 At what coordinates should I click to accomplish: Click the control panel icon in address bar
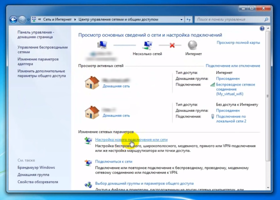coord(34,19)
